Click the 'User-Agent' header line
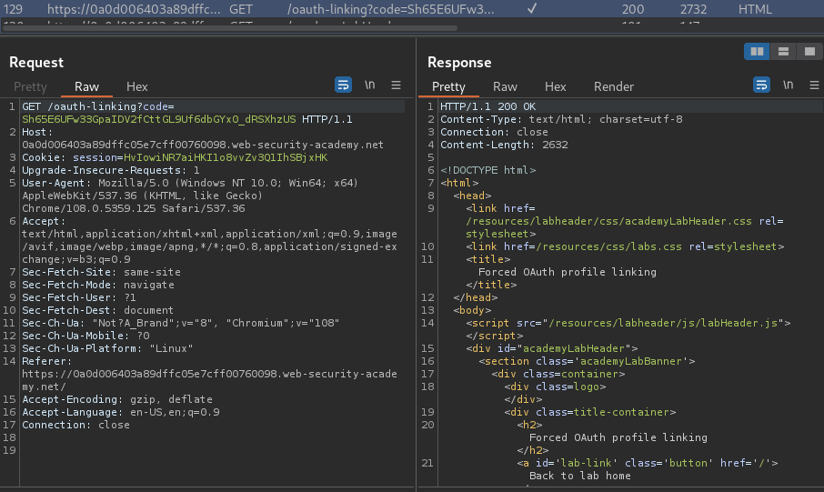The image size is (824, 492). tap(190, 183)
